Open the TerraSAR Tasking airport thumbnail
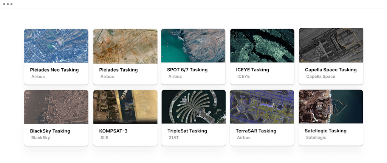The image size is (387, 163). coord(262,107)
